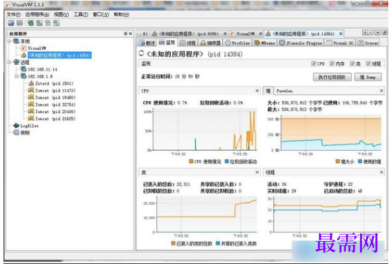
Task: Open the 文件 File menu
Action: [x=14, y=14]
